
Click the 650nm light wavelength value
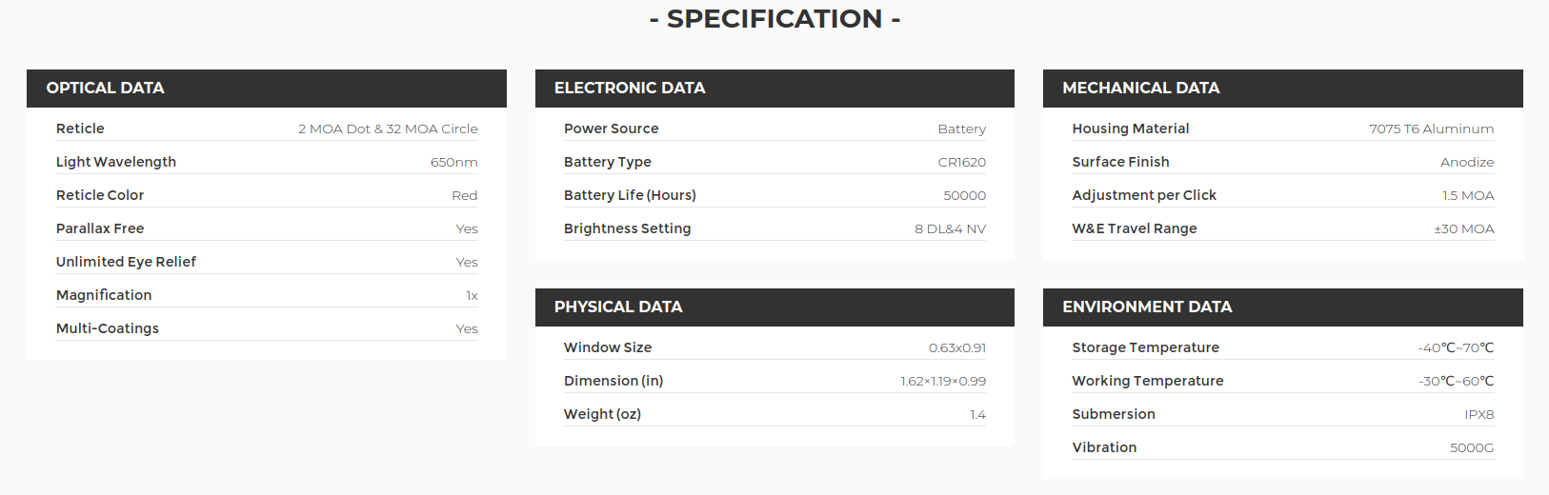454,163
